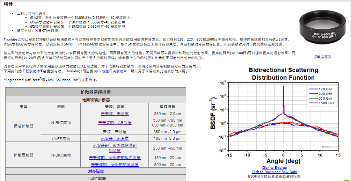351x181 pixels.
Task: Click the 扩散器选择指南 table header
Action: pyautogui.click(x=96, y=92)
